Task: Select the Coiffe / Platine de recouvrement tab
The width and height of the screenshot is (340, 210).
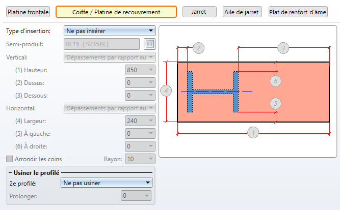Action: (116, 12)
